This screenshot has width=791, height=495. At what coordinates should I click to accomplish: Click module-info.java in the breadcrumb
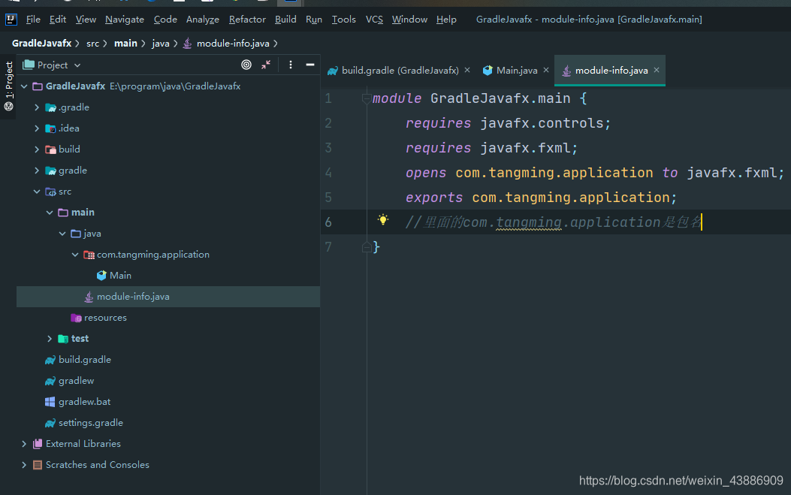[x=233, y=44]
